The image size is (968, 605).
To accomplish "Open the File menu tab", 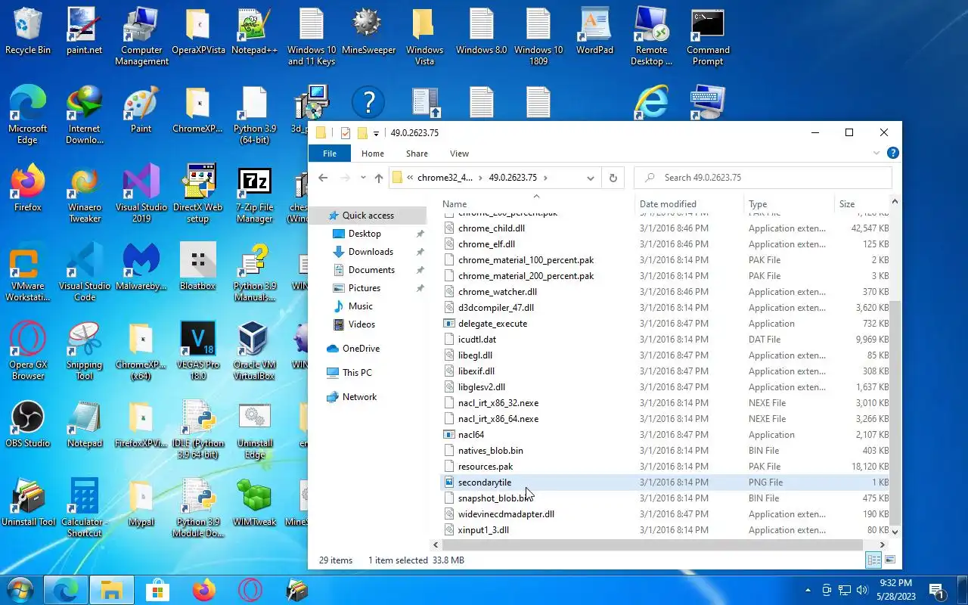I will [330, 154].
